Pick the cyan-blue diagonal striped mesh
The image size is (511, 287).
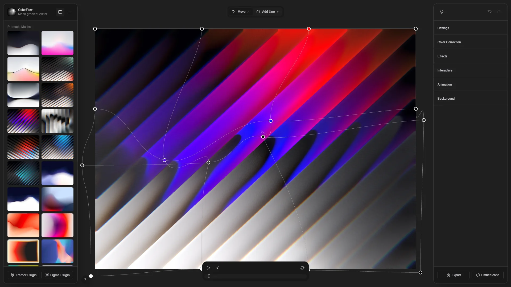(x=57, y=147)
